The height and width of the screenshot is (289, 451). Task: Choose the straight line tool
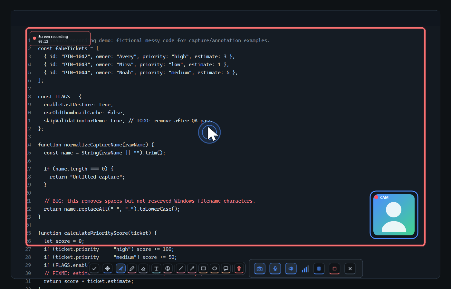coord(181,268)
